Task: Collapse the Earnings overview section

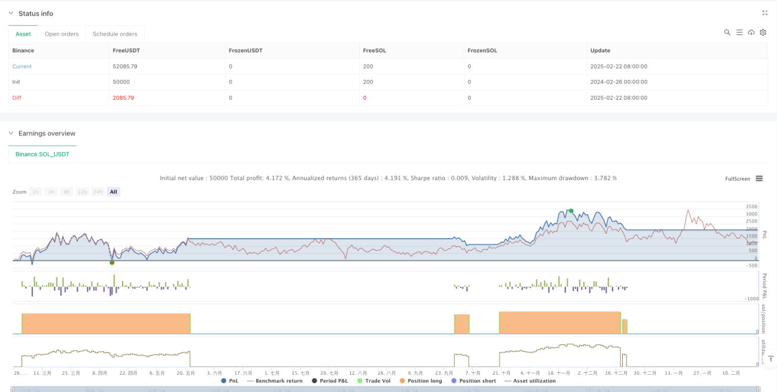Action: click(x=12, y=133)
